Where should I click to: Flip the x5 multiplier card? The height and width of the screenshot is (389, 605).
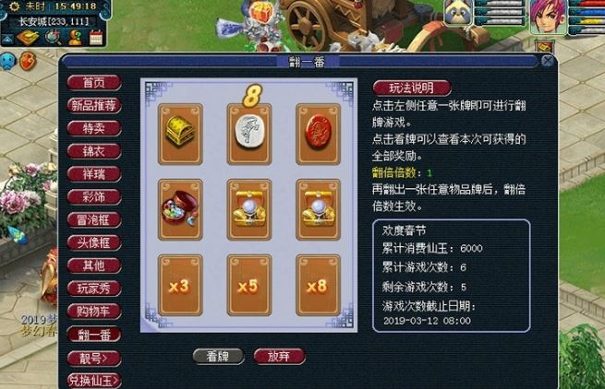tap(249, 286)
